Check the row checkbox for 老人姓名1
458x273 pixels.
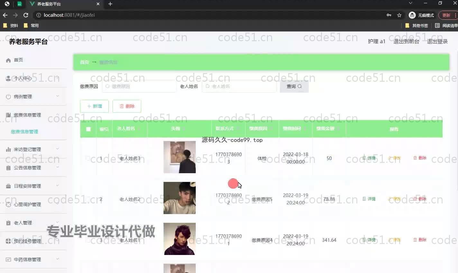[x=88, y=240]
